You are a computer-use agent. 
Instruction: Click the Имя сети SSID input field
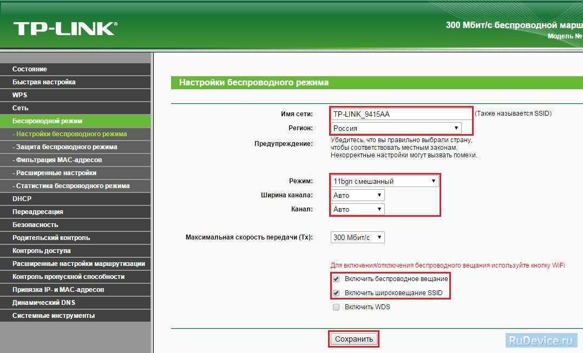(401, 114)
